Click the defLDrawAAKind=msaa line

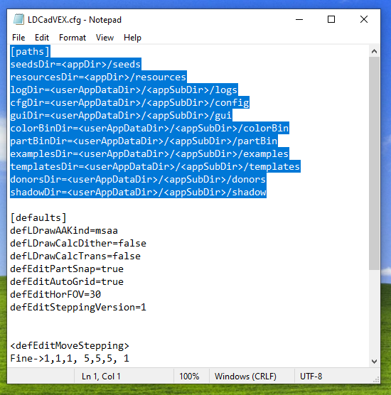click(64, 230)
